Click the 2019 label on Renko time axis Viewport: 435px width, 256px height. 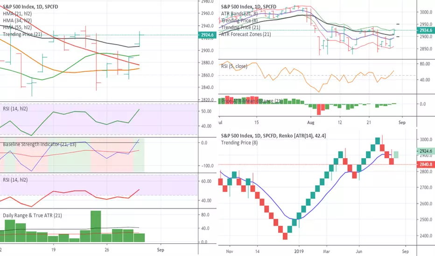[x=299, y=251]
